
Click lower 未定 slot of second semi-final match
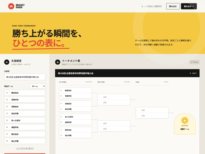click(x=114, y=129)
